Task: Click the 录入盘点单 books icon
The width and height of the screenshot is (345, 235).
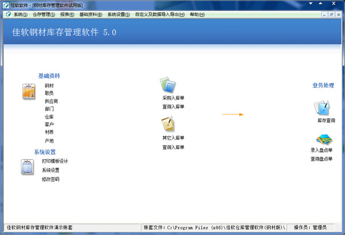Action: click(x=324, y=140)
